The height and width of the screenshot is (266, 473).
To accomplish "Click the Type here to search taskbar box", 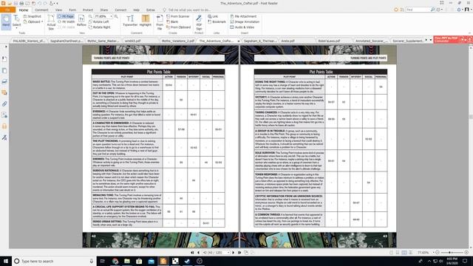I will pyautogui.click(x=54, y=261).
